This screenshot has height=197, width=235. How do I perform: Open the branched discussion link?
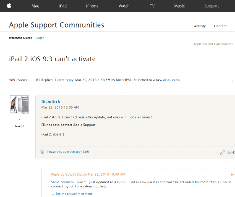tap(171, 80)
